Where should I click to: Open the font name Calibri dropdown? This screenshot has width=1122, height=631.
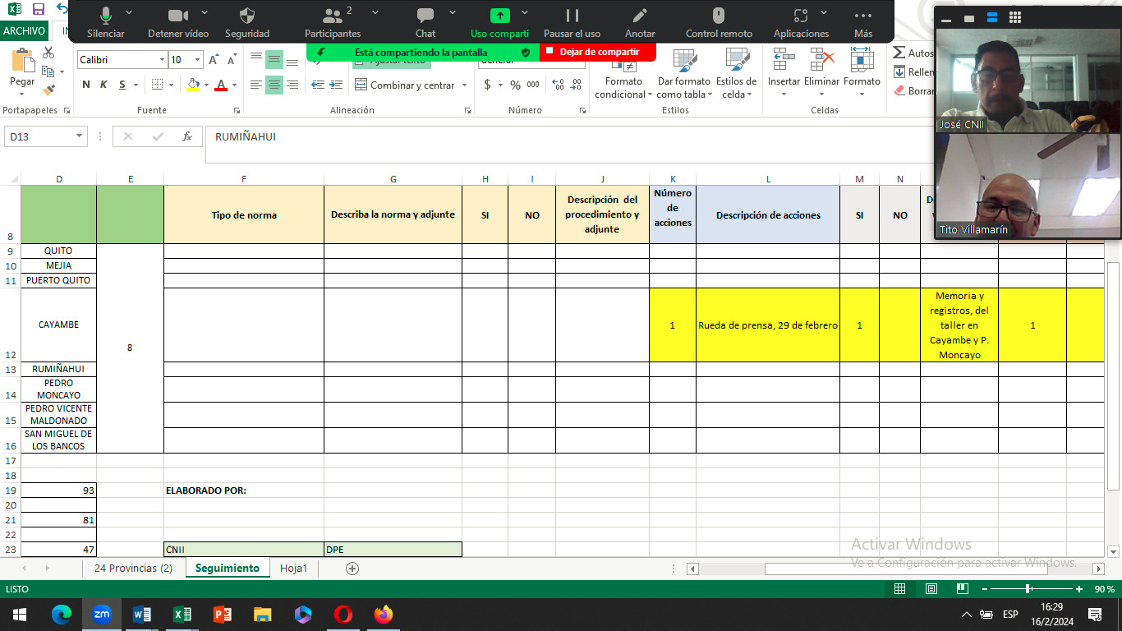tap(162, 60)
